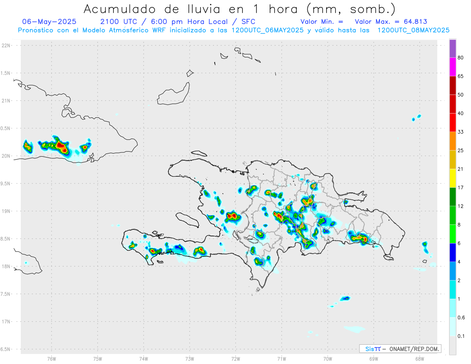Click the legend value label '40'
Screen dimensions: 471x364
coord(461,113)
